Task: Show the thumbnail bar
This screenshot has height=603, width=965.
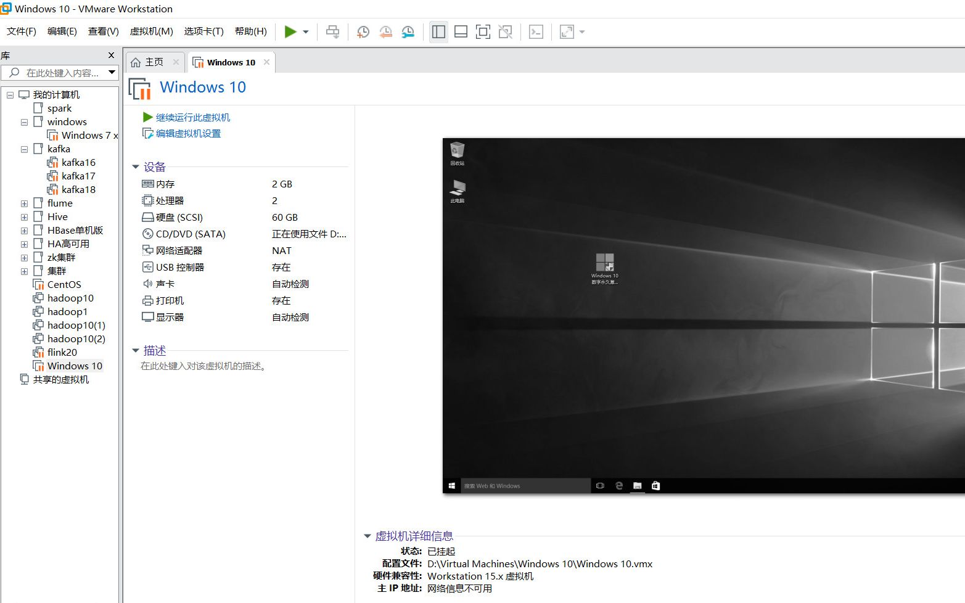Action: click(461, 31)
